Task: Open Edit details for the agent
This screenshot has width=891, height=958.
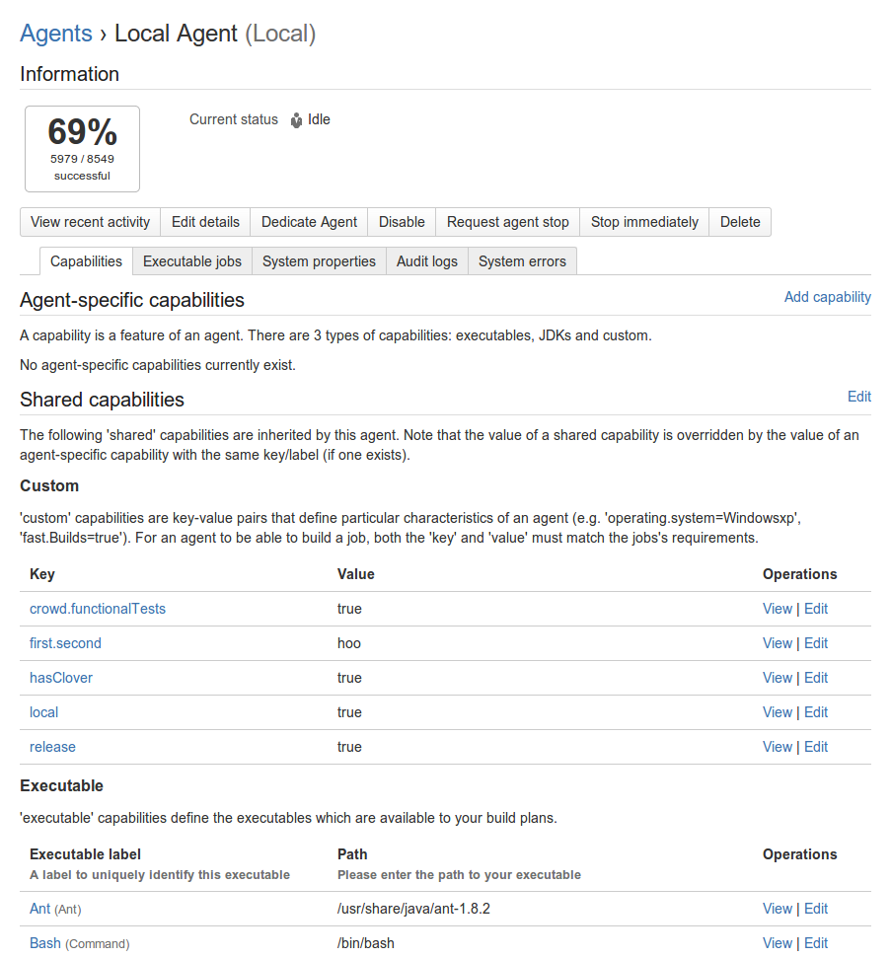Action: 205,222
